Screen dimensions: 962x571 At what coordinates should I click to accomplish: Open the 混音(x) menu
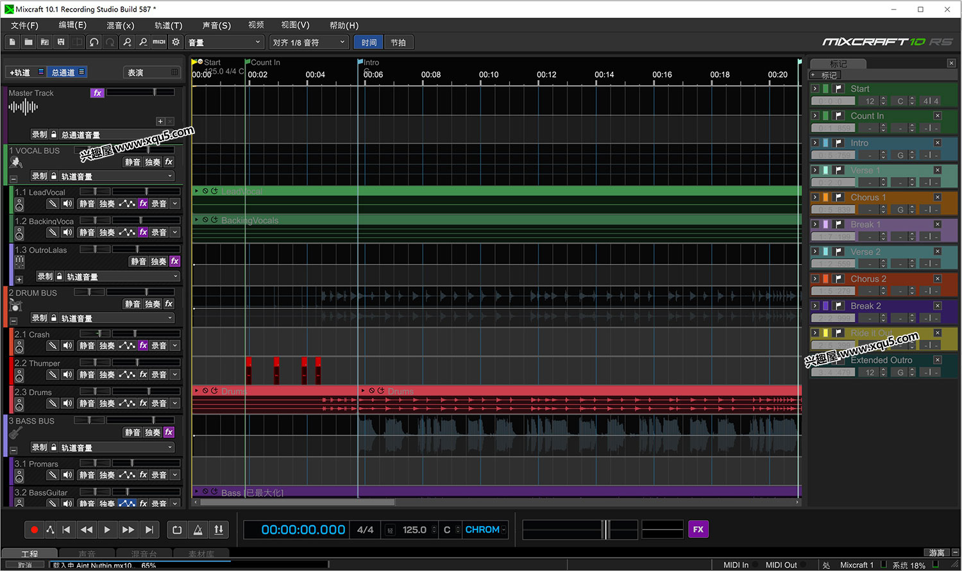point(120,25)
